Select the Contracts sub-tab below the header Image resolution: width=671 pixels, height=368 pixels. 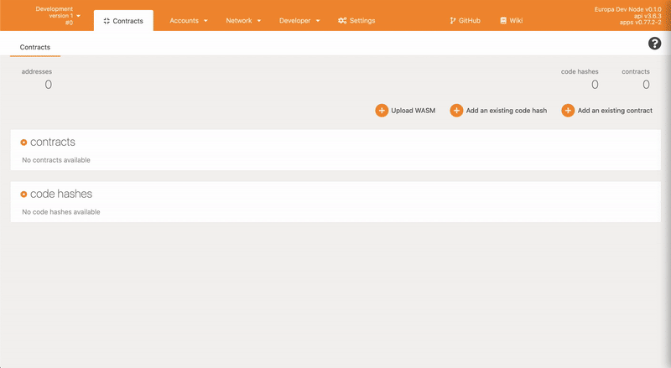click(35, 48)
